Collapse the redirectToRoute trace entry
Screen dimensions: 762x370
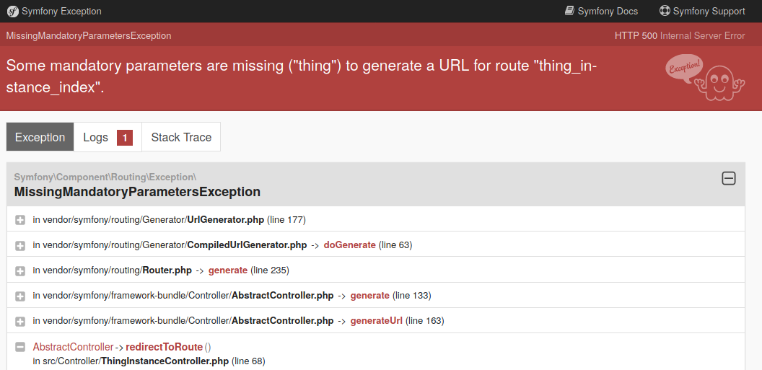(x=20, y=347)
